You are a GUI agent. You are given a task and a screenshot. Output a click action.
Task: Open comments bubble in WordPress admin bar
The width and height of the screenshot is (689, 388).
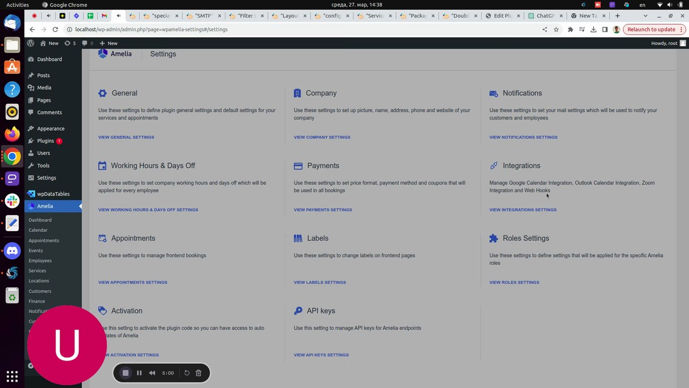pyautogui.click(x=87, y=43)
